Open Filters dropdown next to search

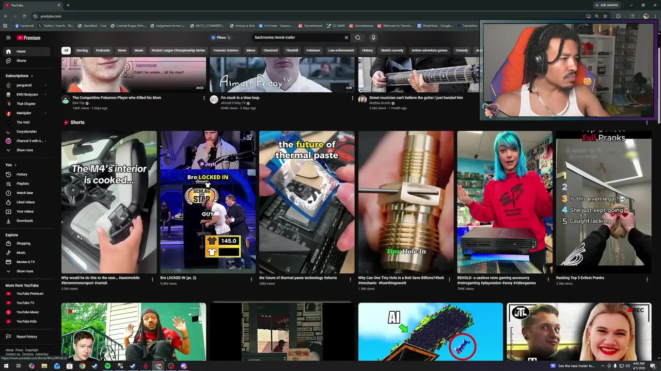point(221,38)
